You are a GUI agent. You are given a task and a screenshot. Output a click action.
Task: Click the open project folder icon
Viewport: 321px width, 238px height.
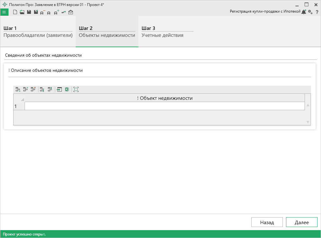point(22,12)
